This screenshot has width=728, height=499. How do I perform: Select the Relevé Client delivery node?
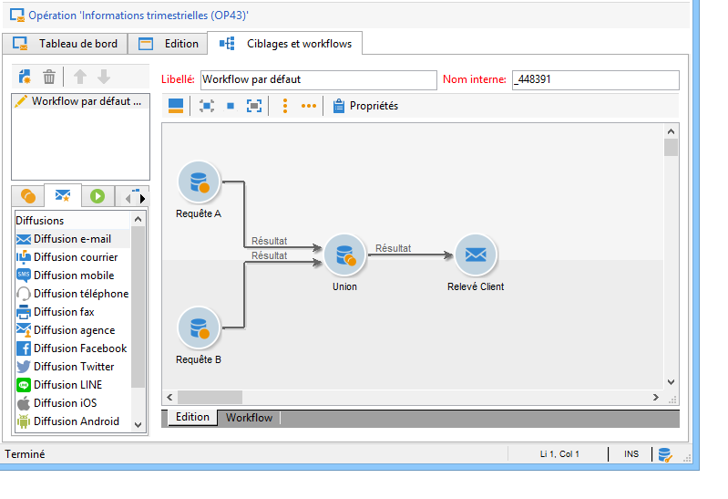coord(476,255)
